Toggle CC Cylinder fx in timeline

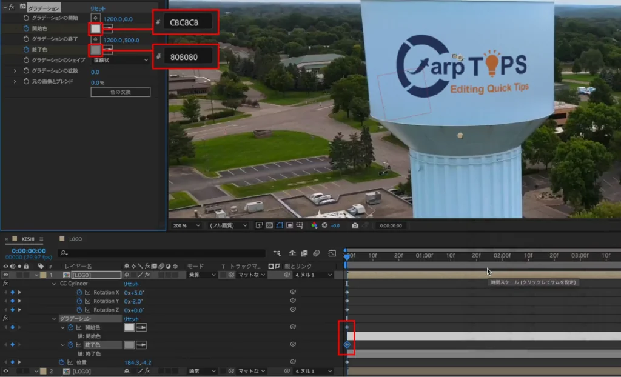5,284
